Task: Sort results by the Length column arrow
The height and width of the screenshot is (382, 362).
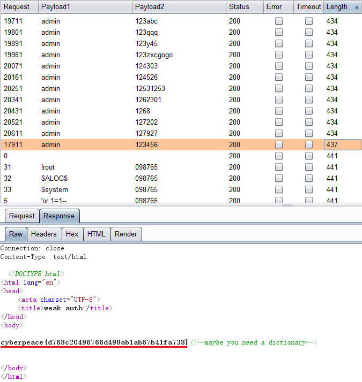Action: click(x=357, y=7)
